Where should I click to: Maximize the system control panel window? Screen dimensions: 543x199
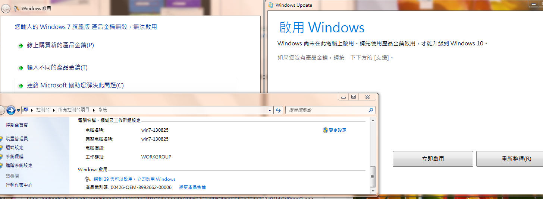(x=354, y=97)
